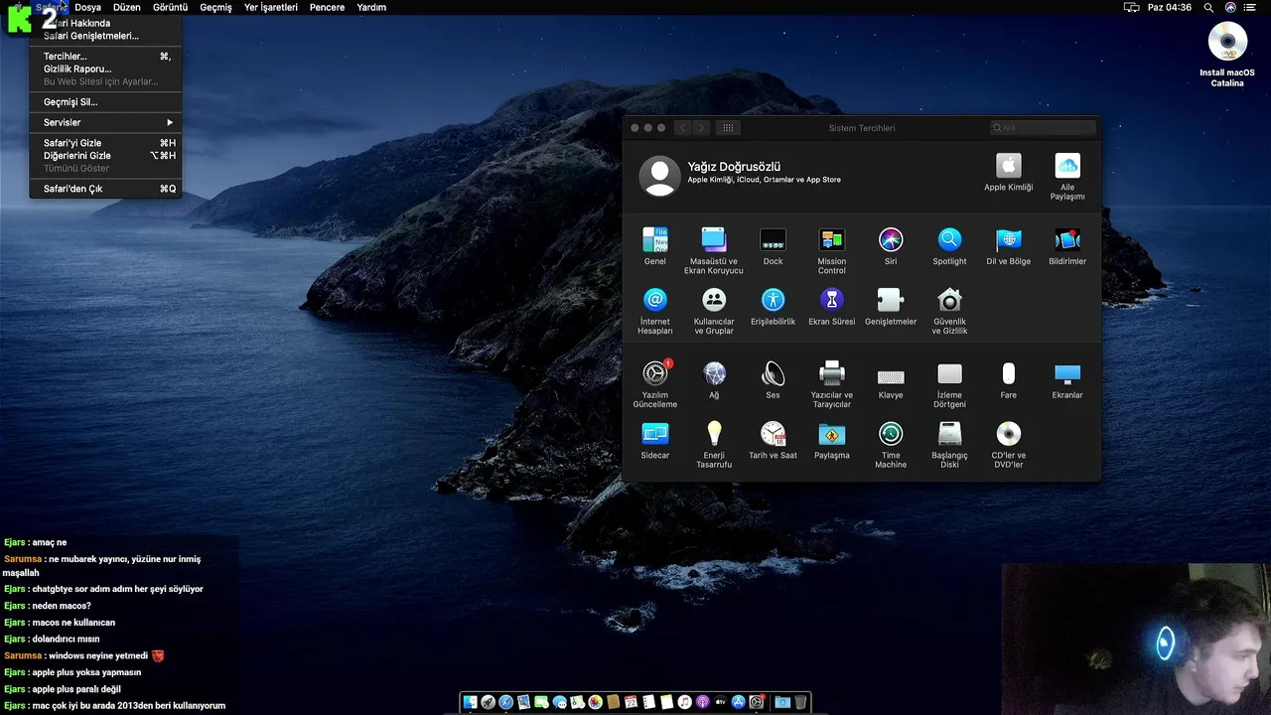Click the forward arrow in Sistem Tercihleri
This screenshot has height=715, width=1271.
pos(701,127)
